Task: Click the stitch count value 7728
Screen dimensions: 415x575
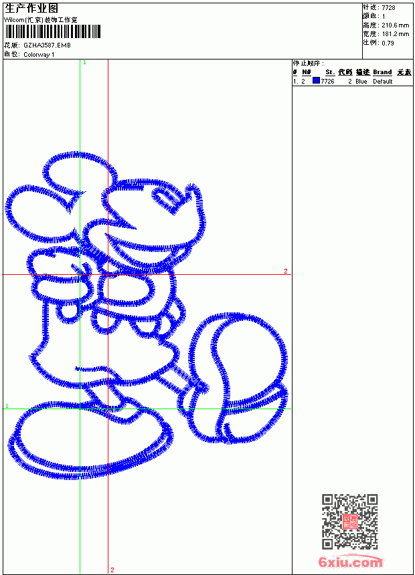Action: [x=388, y=8]
